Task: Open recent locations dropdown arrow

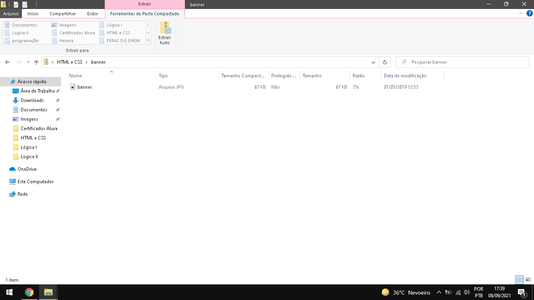Action: [28, 62]
